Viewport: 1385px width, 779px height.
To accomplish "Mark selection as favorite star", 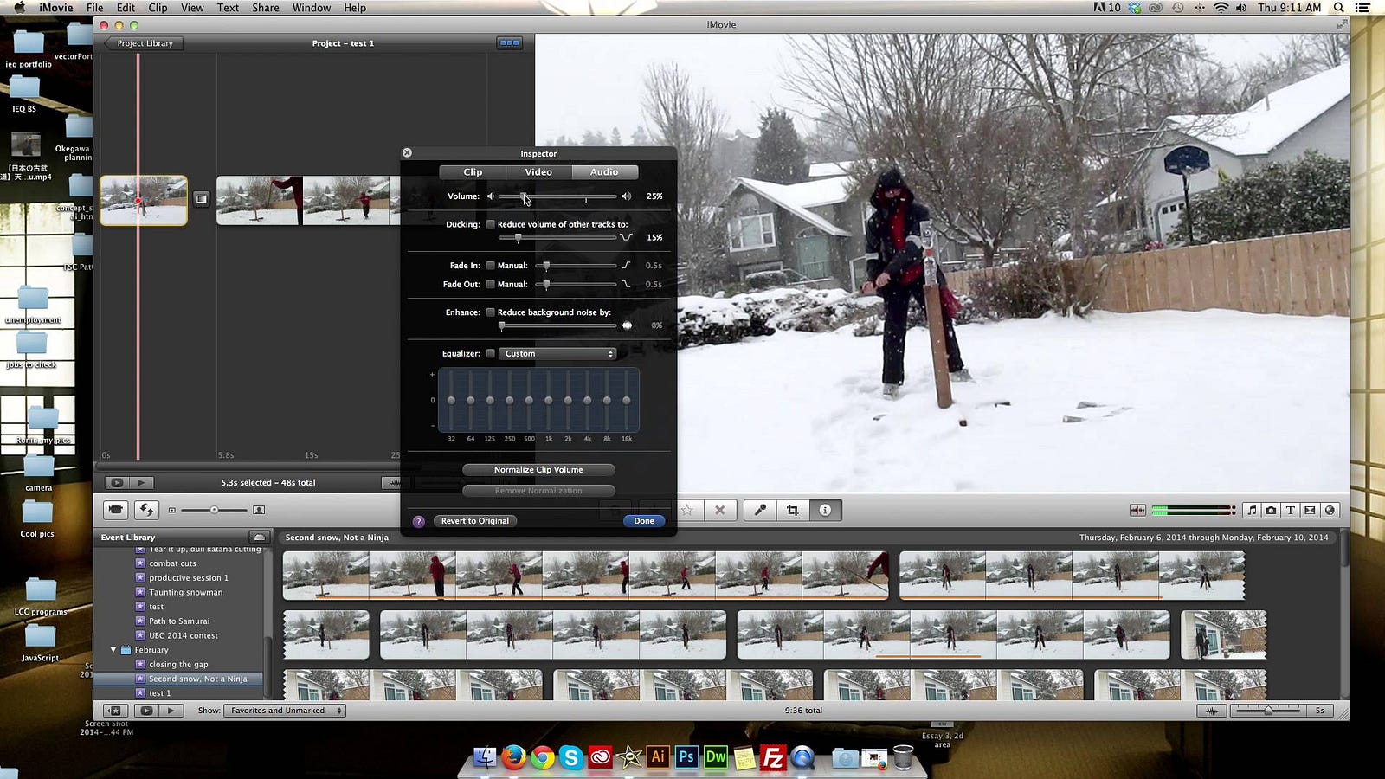I will 687,511.
